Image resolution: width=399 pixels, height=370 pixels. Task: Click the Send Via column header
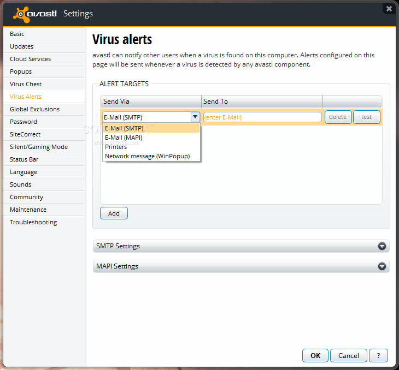(151, 102)
